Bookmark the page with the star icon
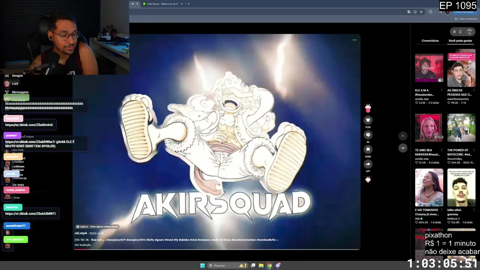480x270 pixels. pyautogui.click(x=421, y=12)
